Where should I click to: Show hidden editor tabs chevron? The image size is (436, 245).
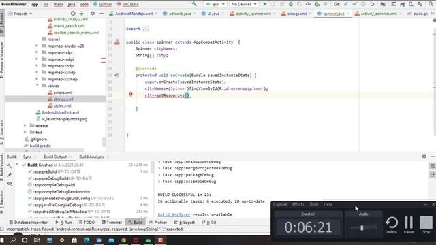(432, 14)
